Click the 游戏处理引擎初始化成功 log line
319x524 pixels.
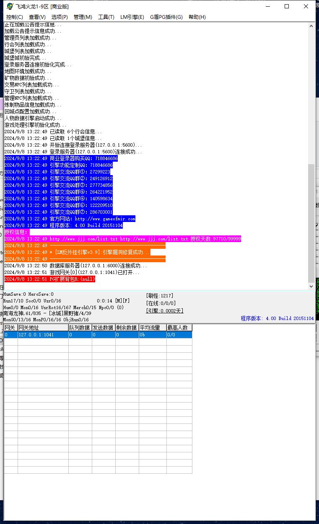pos(35,125)
